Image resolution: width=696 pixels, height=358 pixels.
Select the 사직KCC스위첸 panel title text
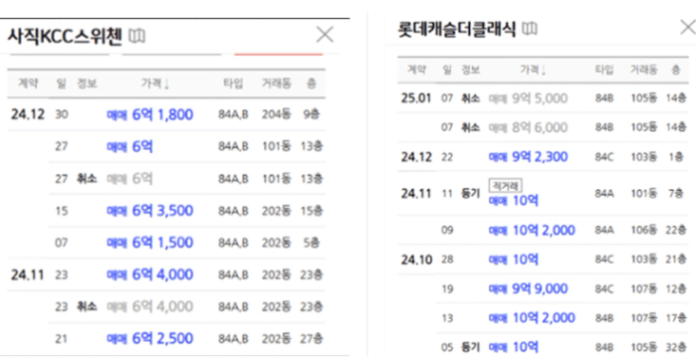pos(65,37)
